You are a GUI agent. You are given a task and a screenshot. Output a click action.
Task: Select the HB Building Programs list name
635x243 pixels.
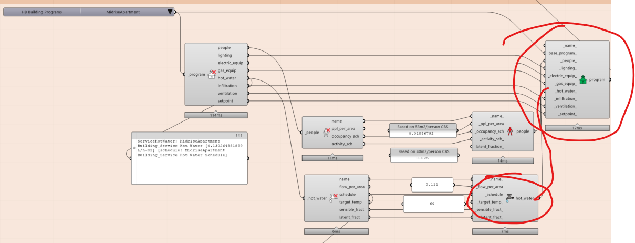point(42,12)
